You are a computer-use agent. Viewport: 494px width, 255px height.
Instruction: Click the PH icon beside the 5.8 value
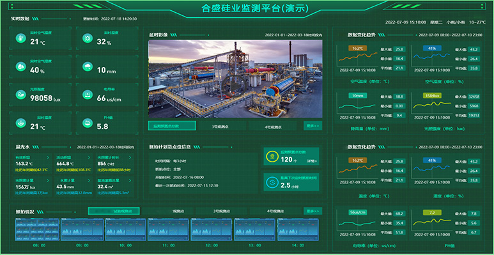(88, 123)
